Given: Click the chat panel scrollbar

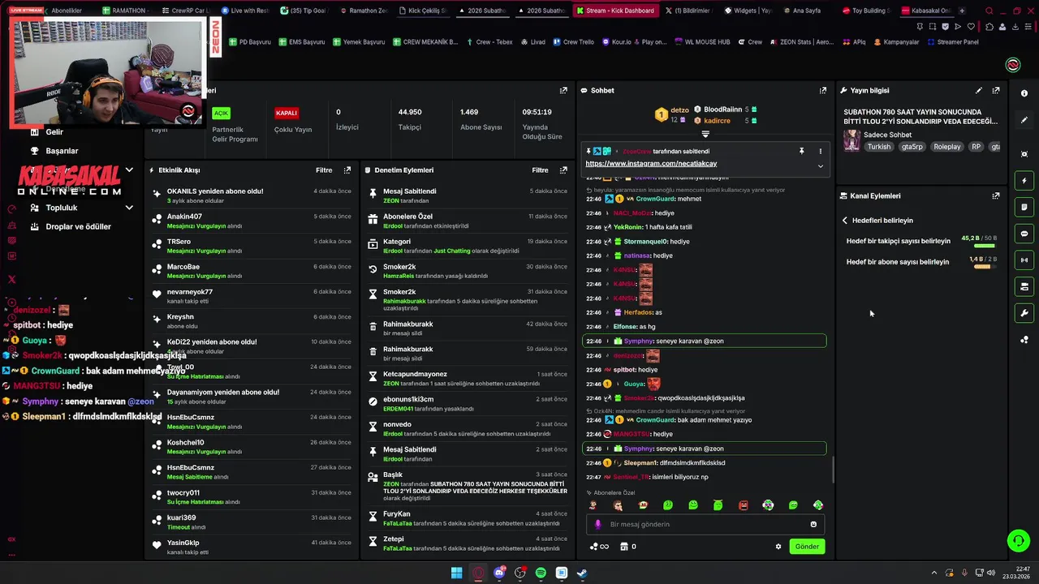Looking at the screenshot, I should tap(833, 468).
